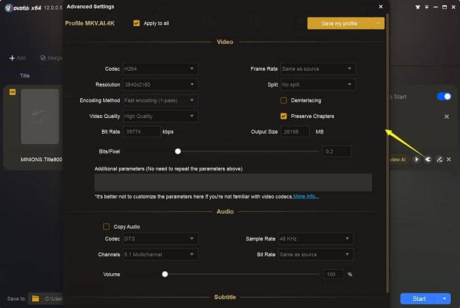Remove the MINIONS task with X icon
This screenshot has width=460, height=308.
[x=449, y=159]
